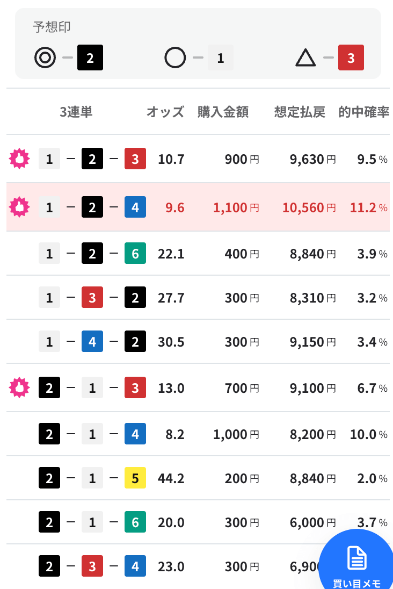Viewport: 393px width, 589px height.
Task: Tap the double-circle ◎ prediction mark
Action: click(x=45, y=58)
